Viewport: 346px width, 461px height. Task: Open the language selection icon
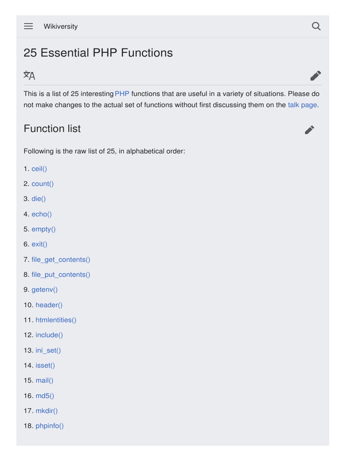tap(29, 75)
